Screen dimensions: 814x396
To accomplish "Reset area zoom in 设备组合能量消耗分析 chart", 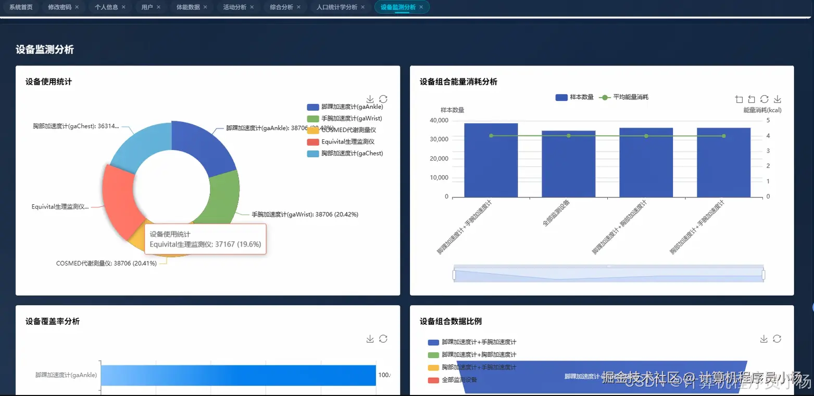I will [752, 99].
